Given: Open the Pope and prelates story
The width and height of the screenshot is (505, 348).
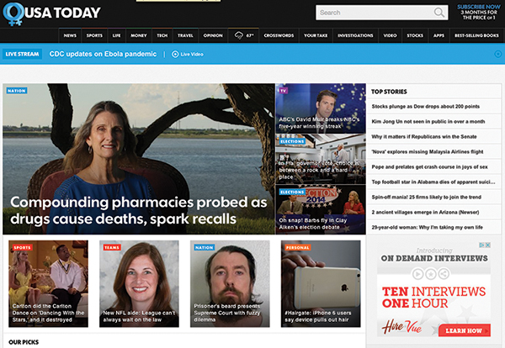Looking at the screenshot, I should coord(429,167).
